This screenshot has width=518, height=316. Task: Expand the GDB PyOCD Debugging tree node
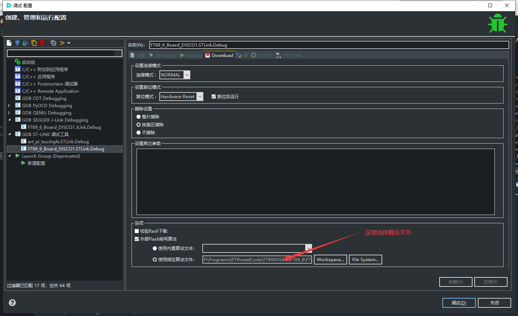(9, 105)
